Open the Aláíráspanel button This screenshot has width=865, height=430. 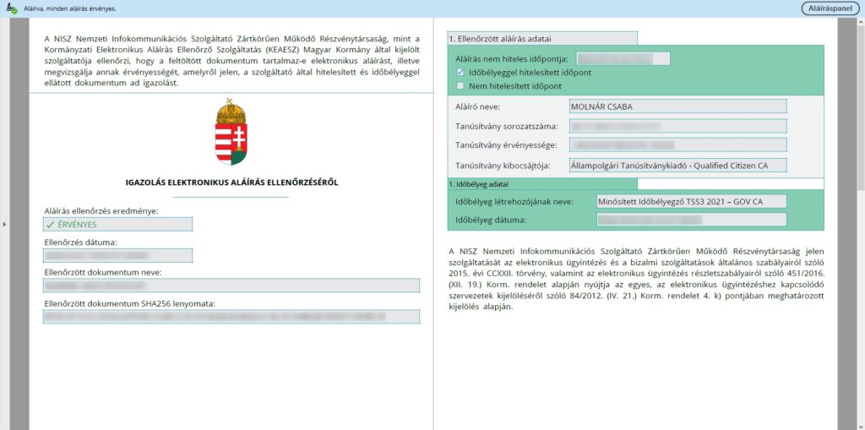click(830, 8)
